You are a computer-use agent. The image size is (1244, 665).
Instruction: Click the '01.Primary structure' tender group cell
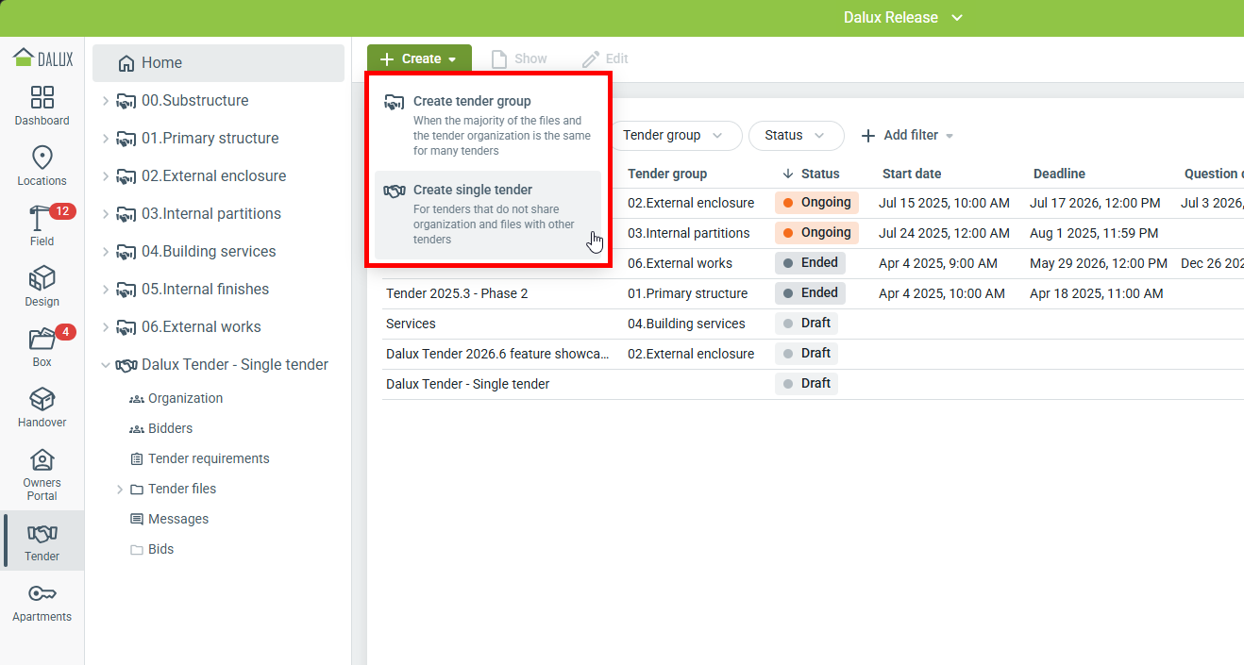(x=688, y=293)
